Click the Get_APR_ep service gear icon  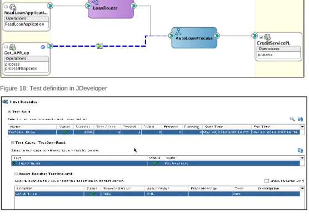click(x=13, y=47)
